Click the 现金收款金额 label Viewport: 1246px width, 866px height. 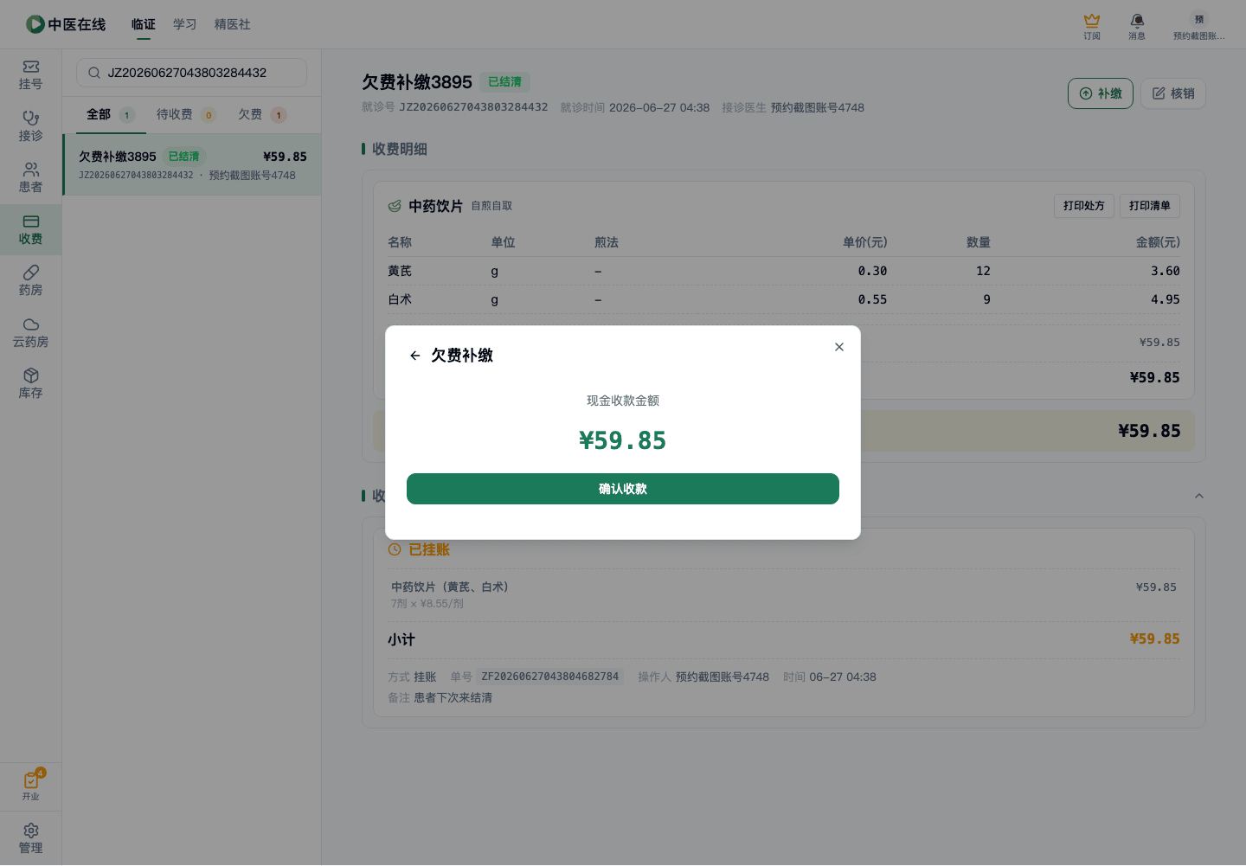tap(623, 401)
